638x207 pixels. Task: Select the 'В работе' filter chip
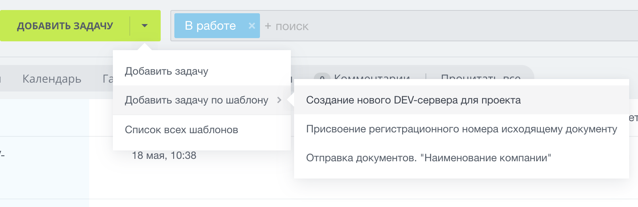[210, 26]
